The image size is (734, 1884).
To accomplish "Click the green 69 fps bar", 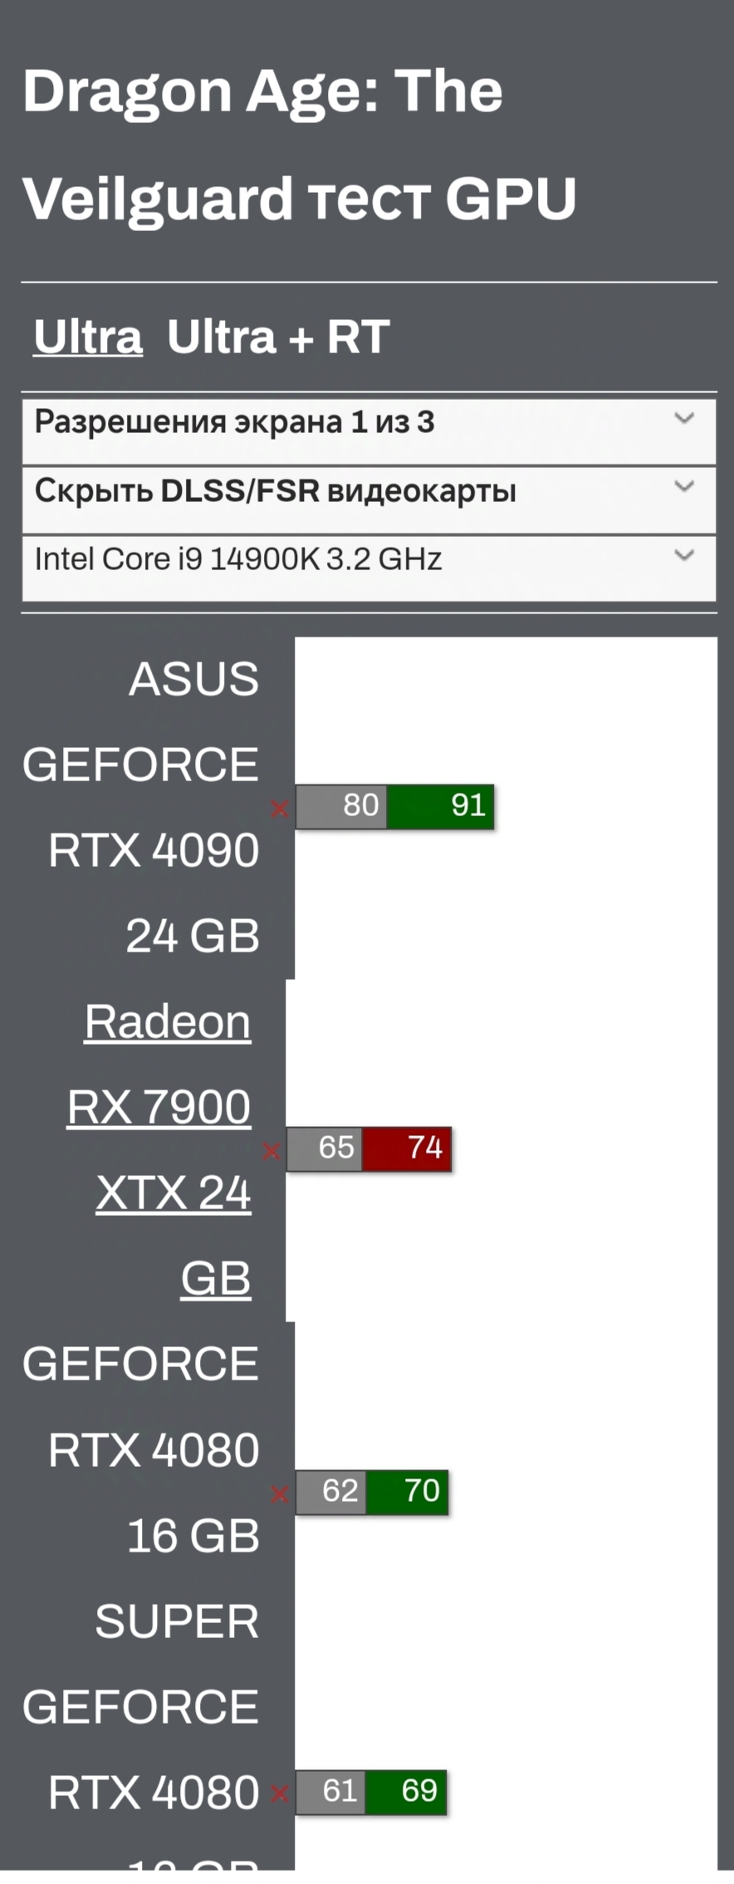I will coord(406,1792).
